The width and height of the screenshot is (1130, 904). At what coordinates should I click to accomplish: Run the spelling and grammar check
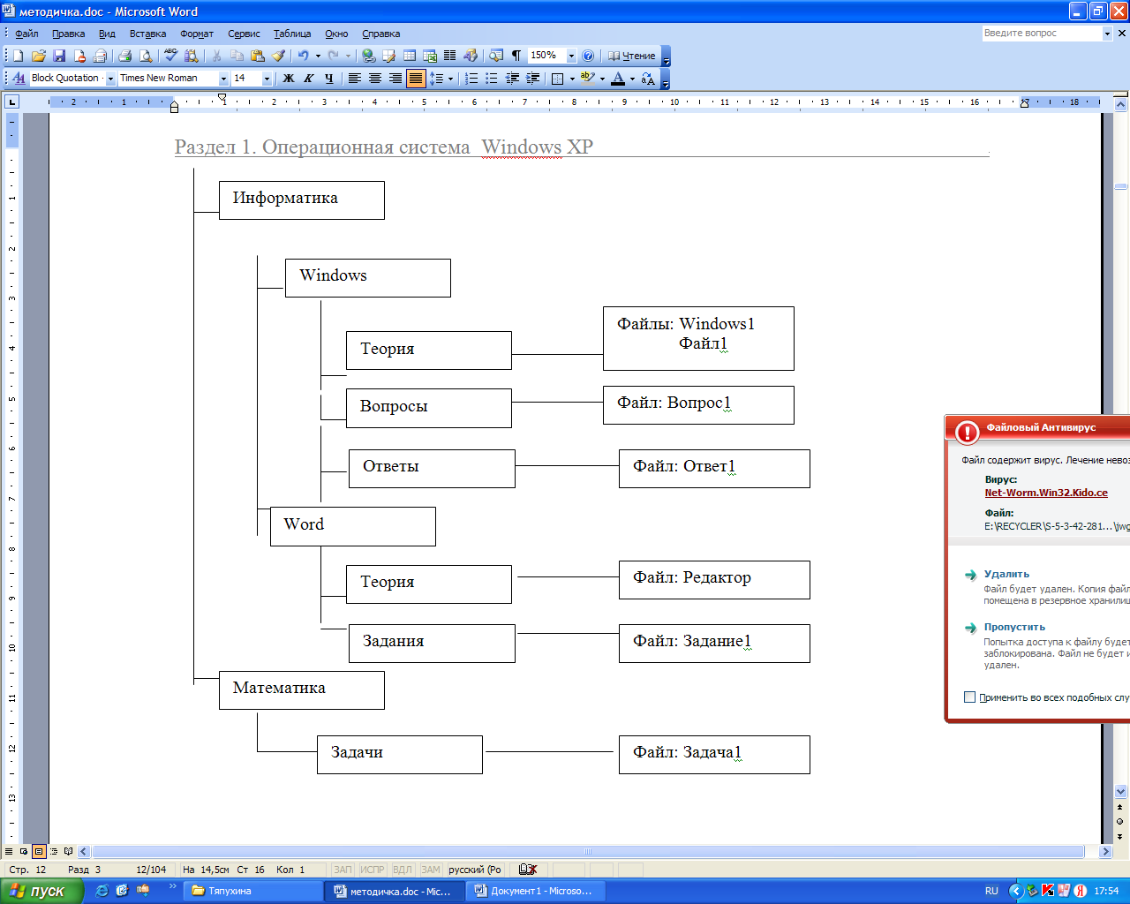[171, 56]
